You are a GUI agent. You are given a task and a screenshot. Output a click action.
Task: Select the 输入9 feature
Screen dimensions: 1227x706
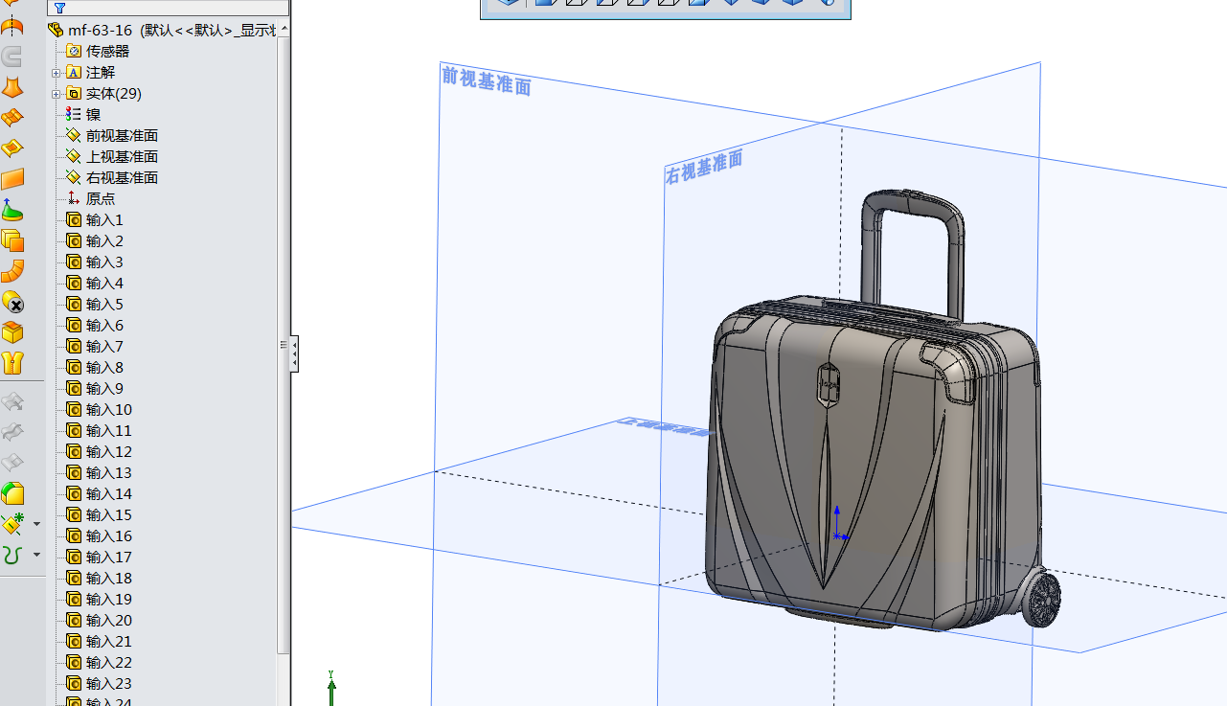click(95, 389)
